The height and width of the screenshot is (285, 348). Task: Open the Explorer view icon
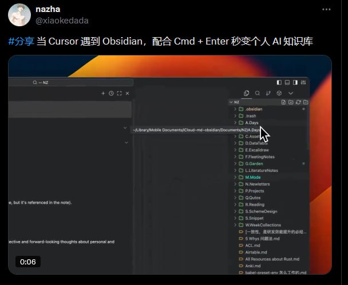tap(247, 93)
